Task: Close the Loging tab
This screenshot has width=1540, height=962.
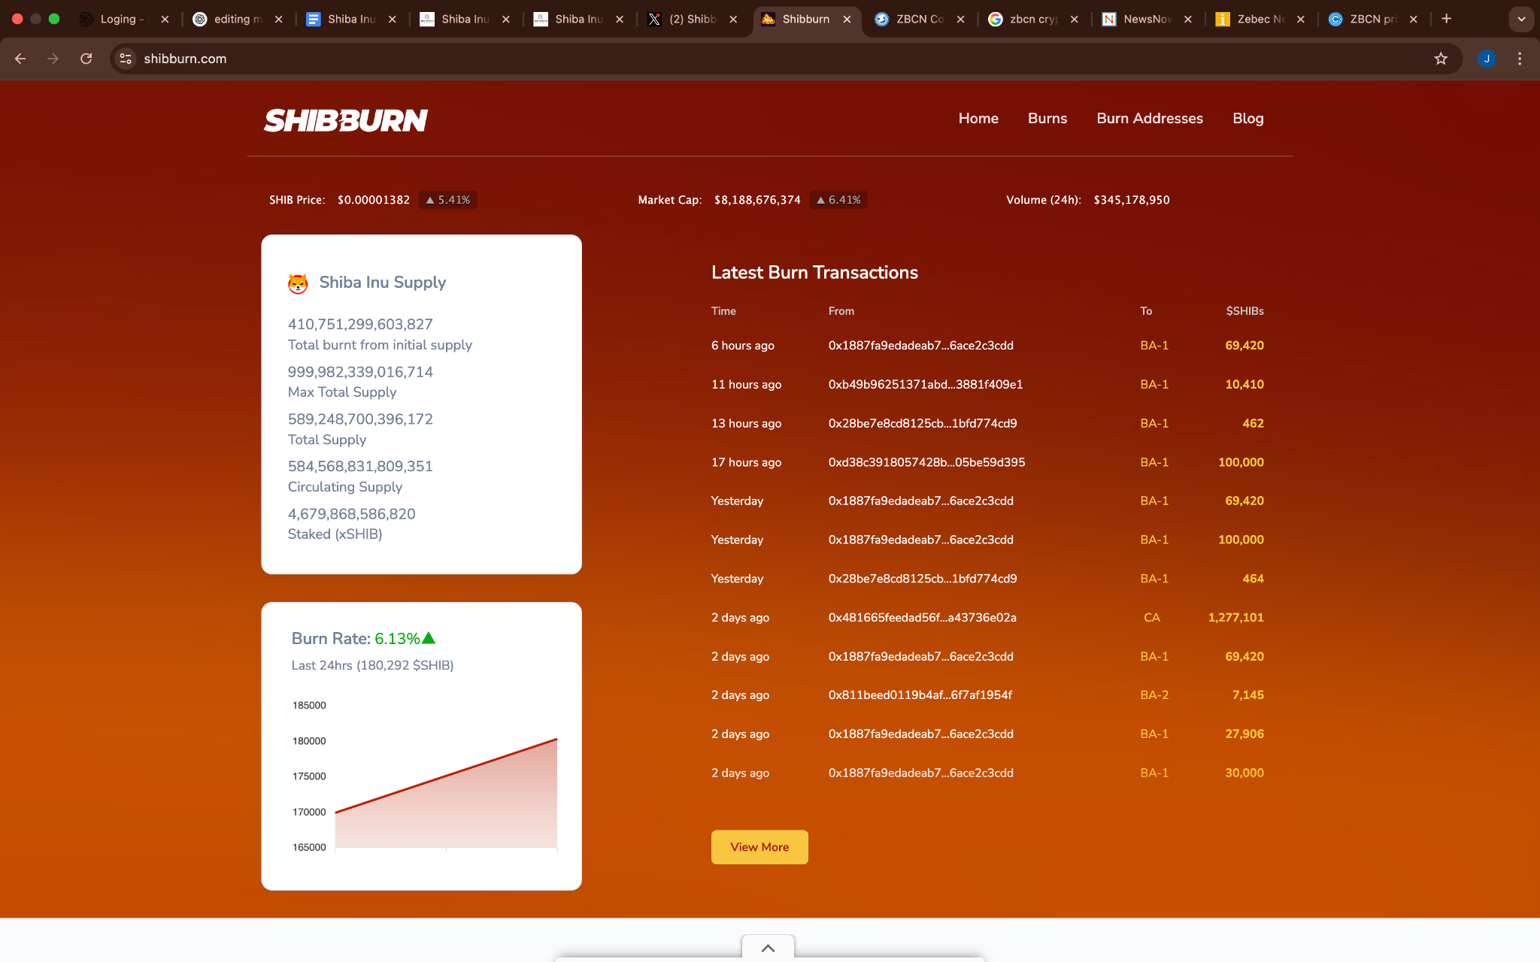Action: (x=165, y=20)
